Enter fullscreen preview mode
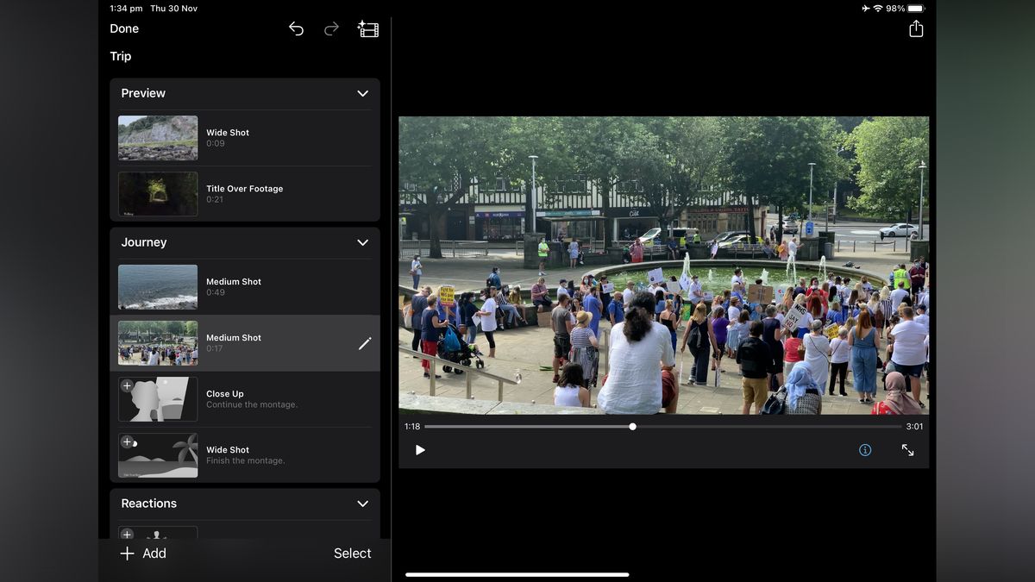1035x582 pixels. pyautogui.click(x=907, y=449)
